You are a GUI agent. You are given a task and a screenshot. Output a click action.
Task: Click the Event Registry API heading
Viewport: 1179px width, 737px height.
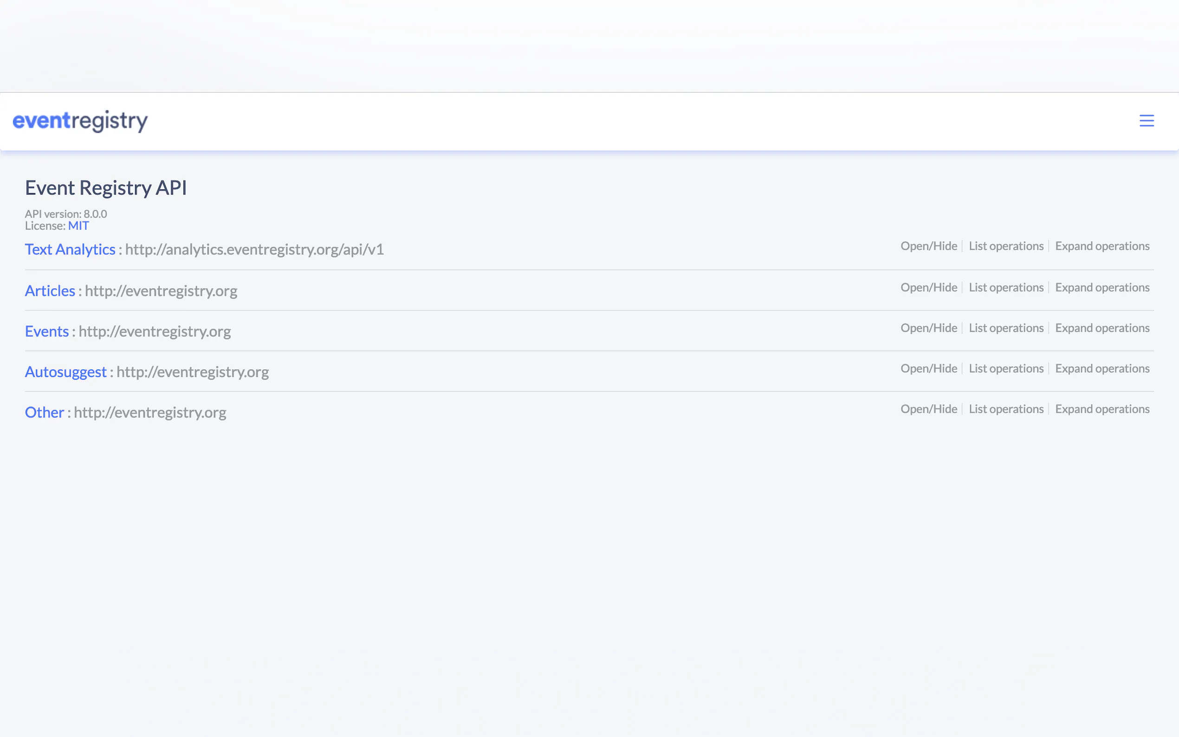[x=106, y=187]
